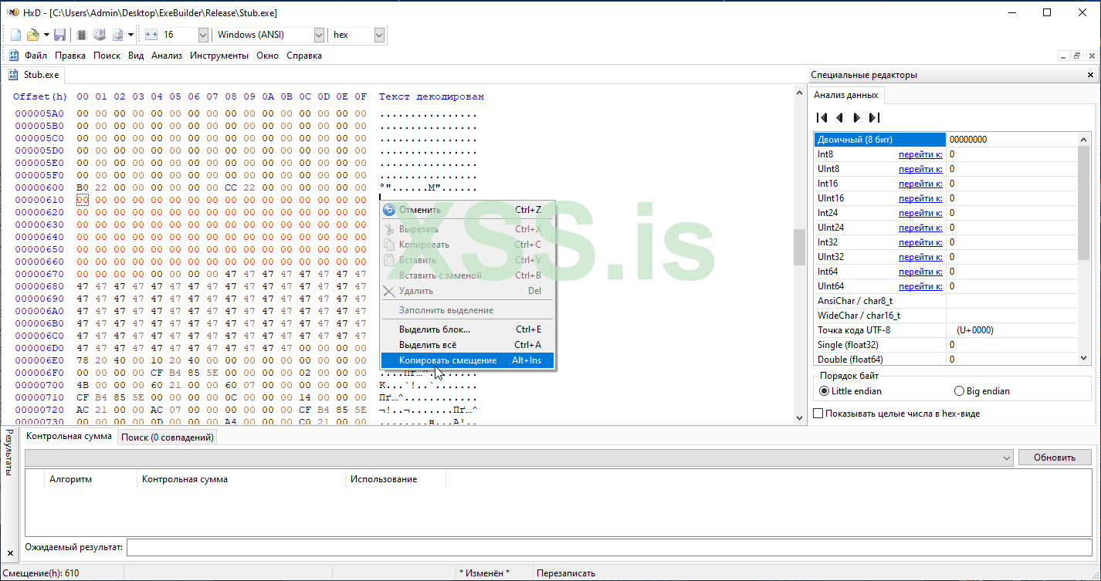This screenshot has height=581, width=1101.
Task: Close the inner Stub.exe document window
Action: click(x=1091, y=56)
